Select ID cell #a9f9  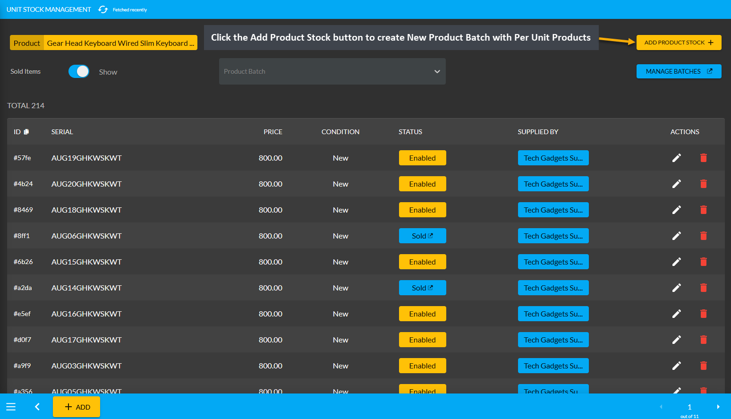(22, 366)
